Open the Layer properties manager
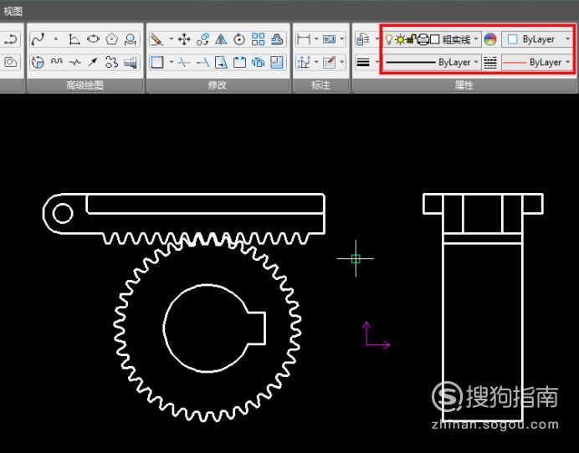The image size is (579, 453). click(363, 38)
